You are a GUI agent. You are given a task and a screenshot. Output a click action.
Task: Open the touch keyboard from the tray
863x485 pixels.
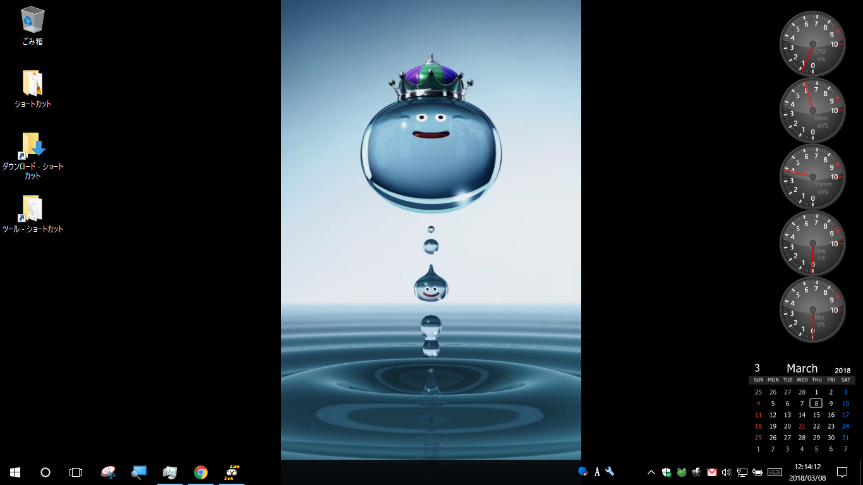(x=775, y=472)
